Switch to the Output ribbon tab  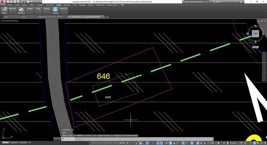[x=91, y=5]
